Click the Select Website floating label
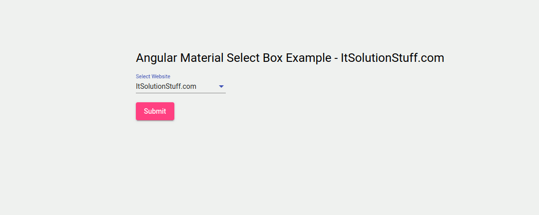539x215 pixels. pyautogui.click(x=153, y=76)
